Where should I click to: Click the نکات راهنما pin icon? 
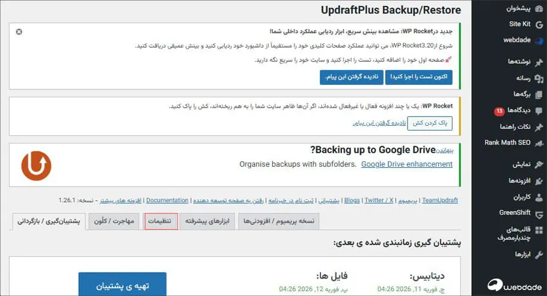pyautogui.click(x=539, y=127)
